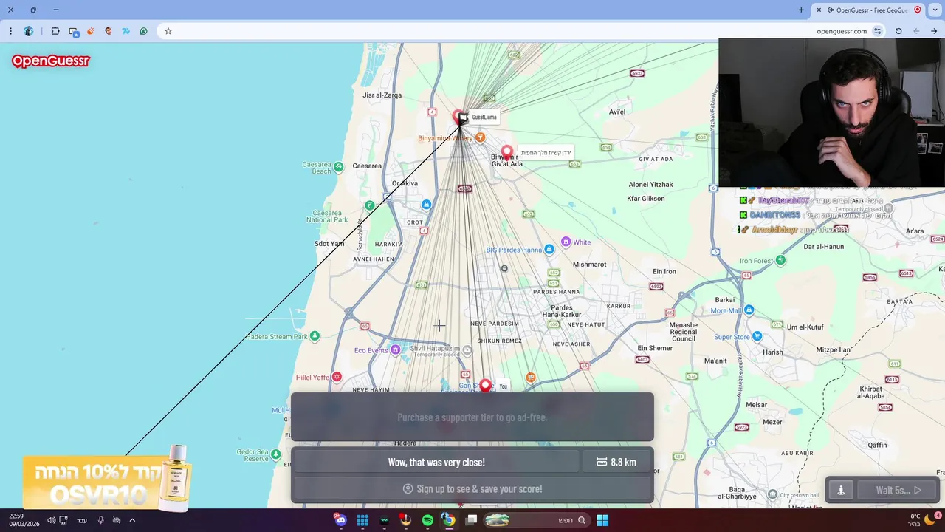Open Discord from the taskbar

coord(340,520)
